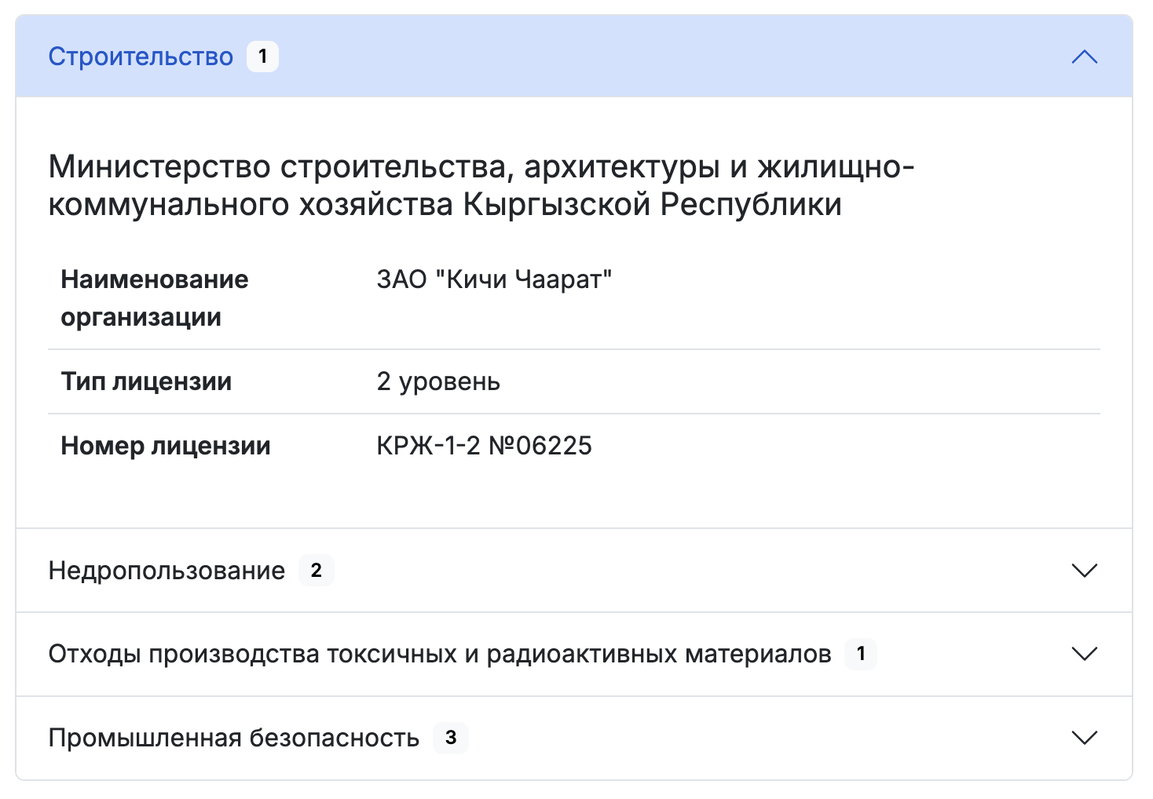Click the Номер лицензии label
Viewport: 1153px width, 799px height.
point(166,446)
